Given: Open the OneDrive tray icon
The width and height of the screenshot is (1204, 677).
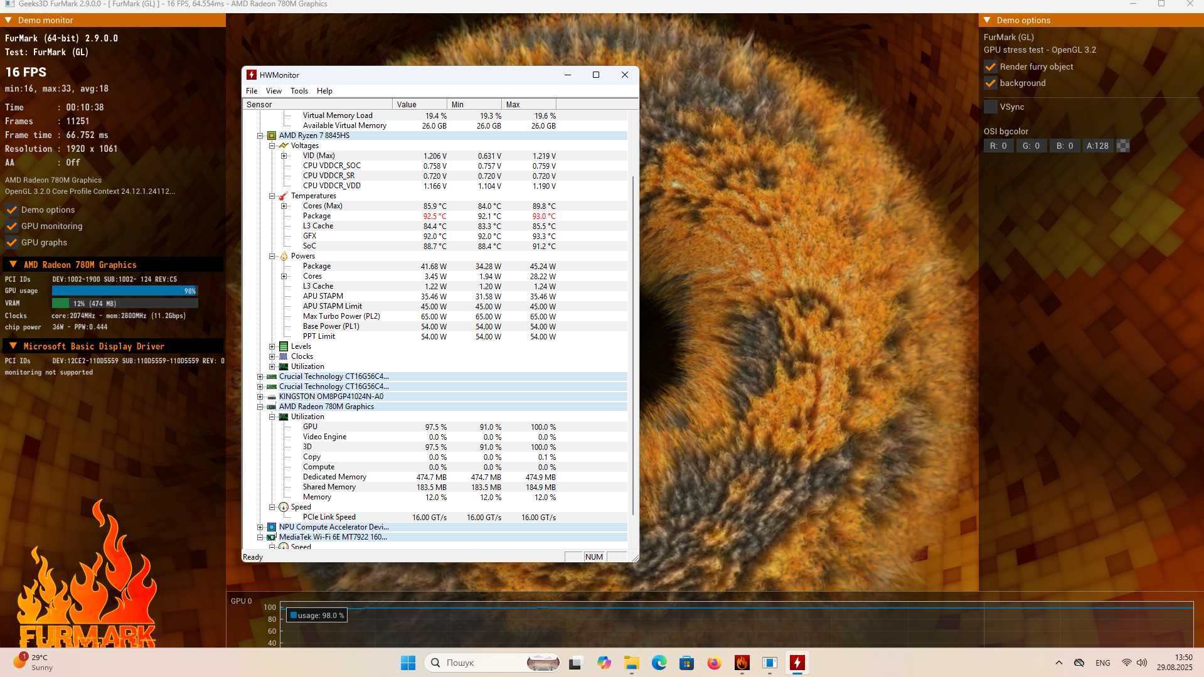Looking at the screenshot, I should click(1079, 663).
